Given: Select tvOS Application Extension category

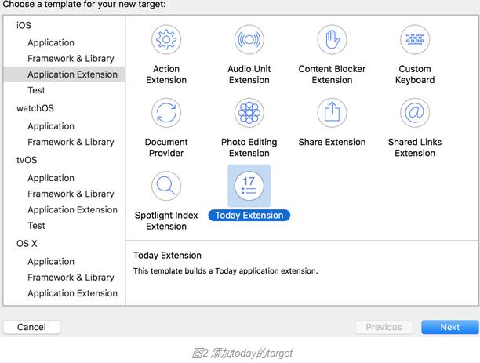Looking at the screenshot, I should coord(72,209).
